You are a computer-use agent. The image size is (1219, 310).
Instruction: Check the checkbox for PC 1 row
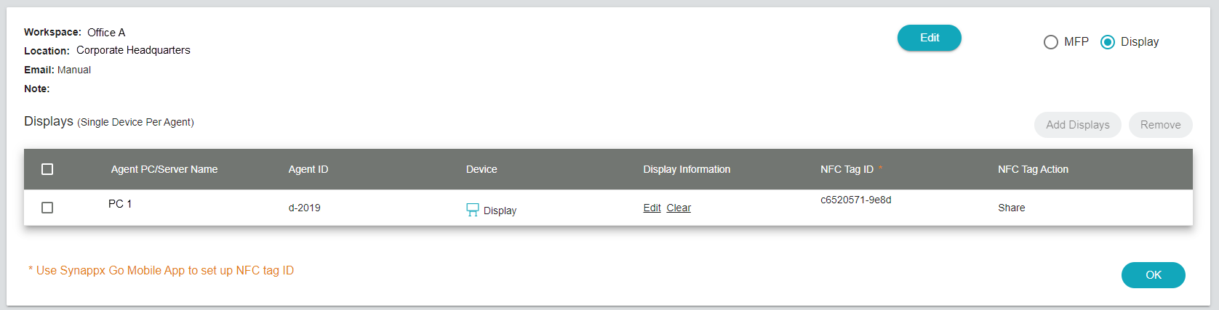point(47,208)
